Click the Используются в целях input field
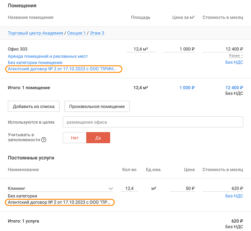The image size is (251, 231). coord(153,122)
